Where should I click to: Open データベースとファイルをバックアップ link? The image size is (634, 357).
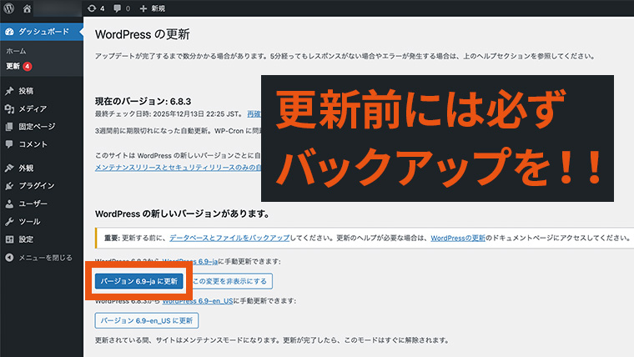229,238
